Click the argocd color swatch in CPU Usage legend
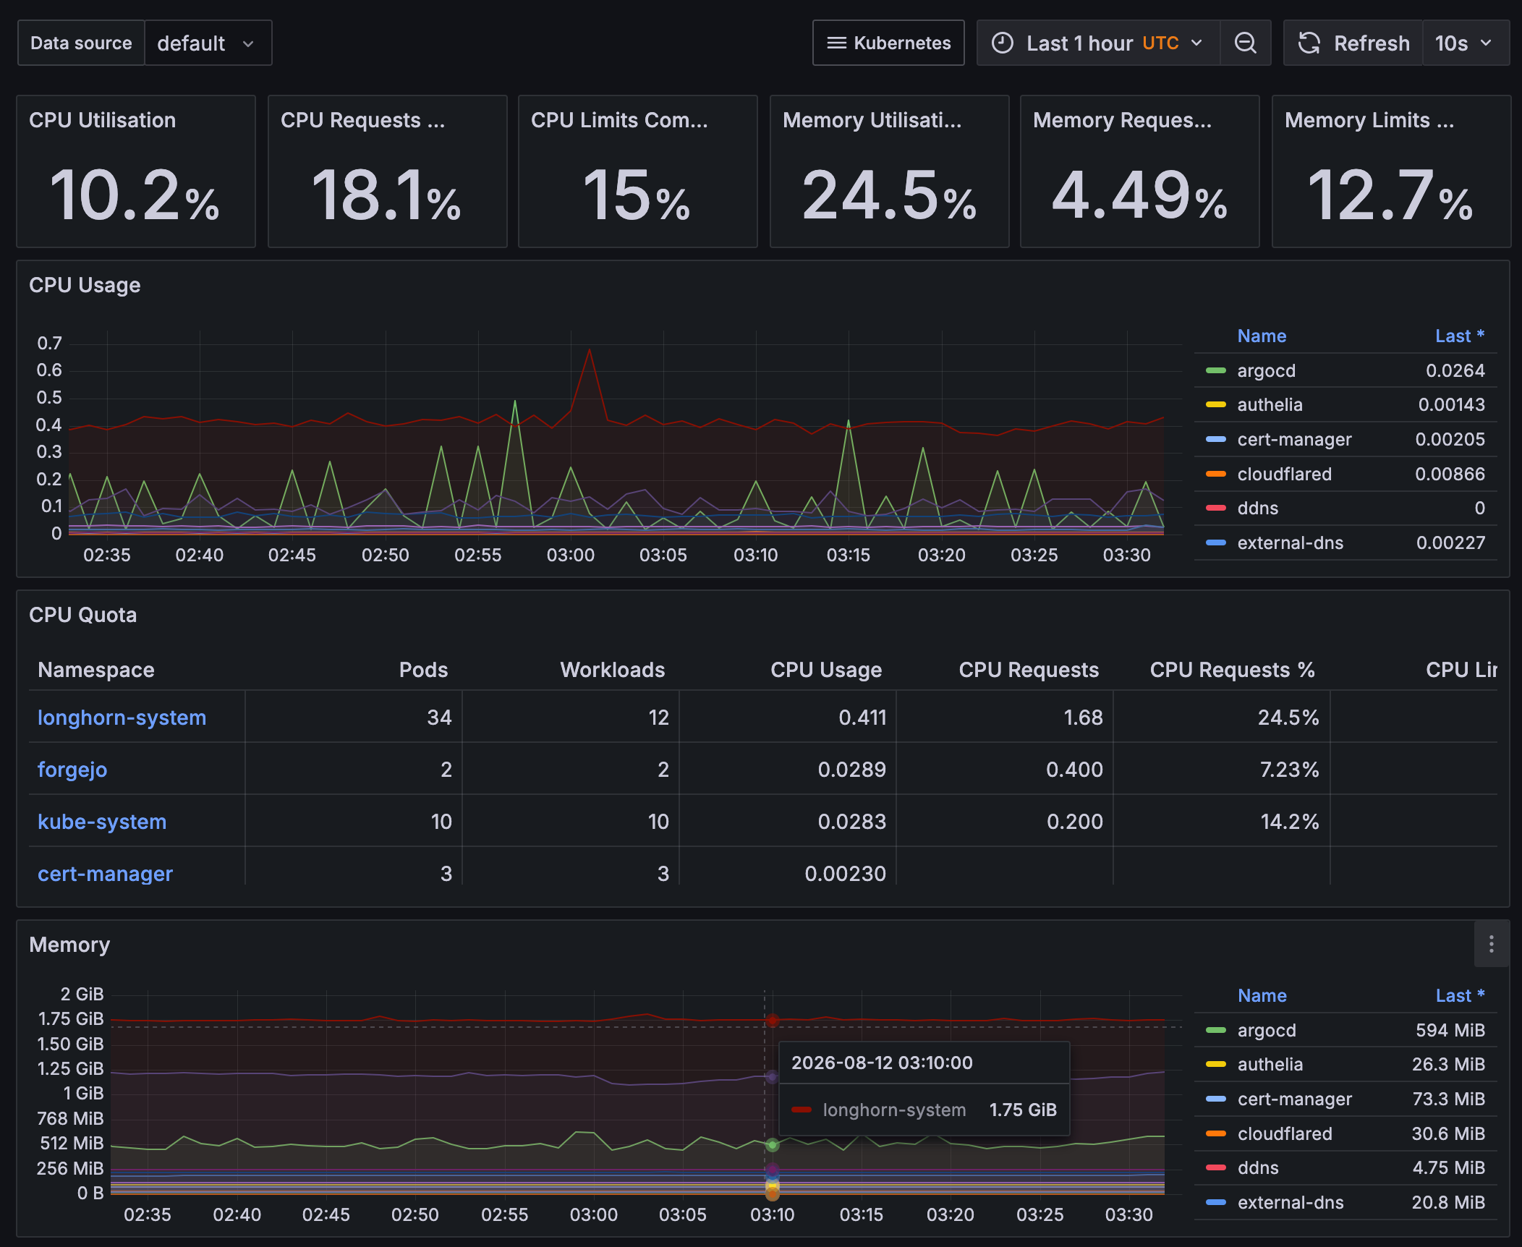The image size is (1522, 1247). coord(1216,371)
